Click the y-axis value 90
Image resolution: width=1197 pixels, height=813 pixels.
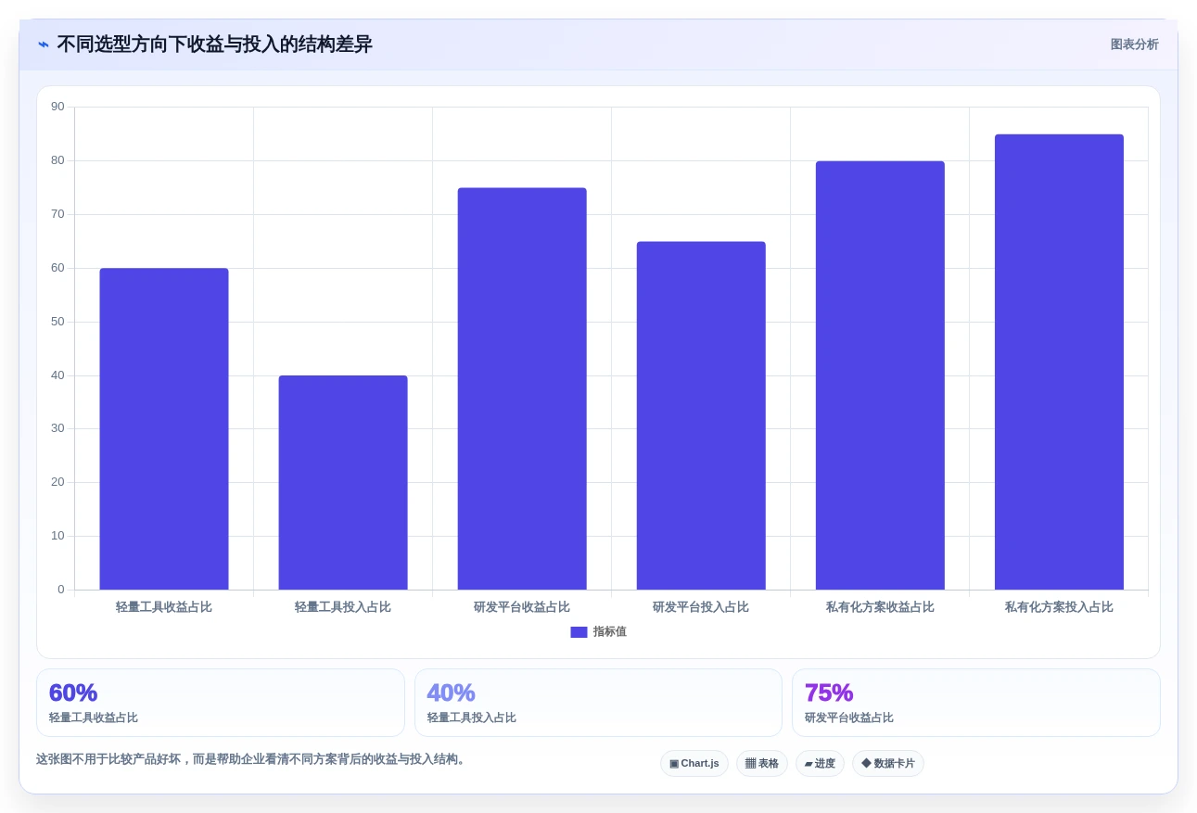[x=57, y=107]
